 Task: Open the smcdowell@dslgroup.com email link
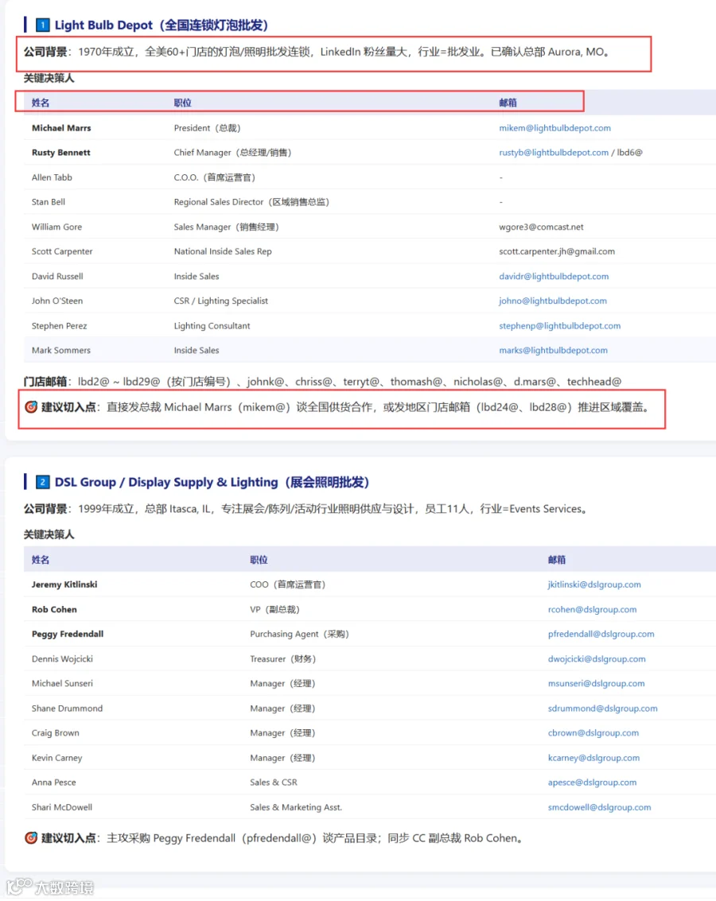[599, 807]
